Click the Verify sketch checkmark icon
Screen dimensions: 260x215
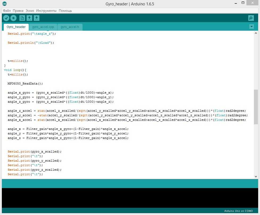click(6, 18)
